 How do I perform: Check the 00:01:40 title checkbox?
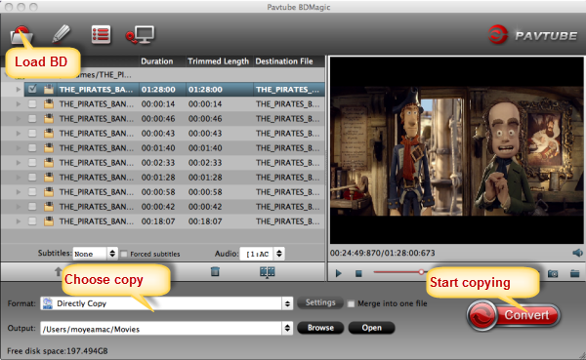coord(32,148)
